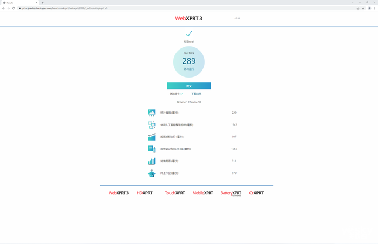Click the WebXPRT 3 header logo
378x244 pixels.
click(188, 18)
